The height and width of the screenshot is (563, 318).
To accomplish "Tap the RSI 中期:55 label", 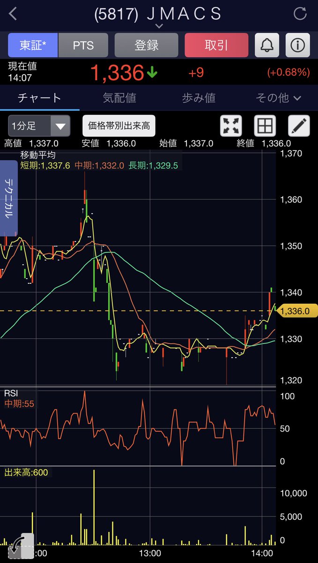I will 19,403.
